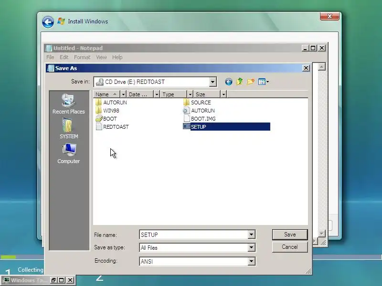Image resolution: width=382 pixels, height=286 pixels.
Task: Expand the Save in drive dropdown
Action: [x=212, y=82]
